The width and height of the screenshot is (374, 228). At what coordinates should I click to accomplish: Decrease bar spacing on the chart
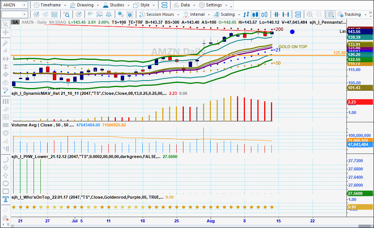277,15
